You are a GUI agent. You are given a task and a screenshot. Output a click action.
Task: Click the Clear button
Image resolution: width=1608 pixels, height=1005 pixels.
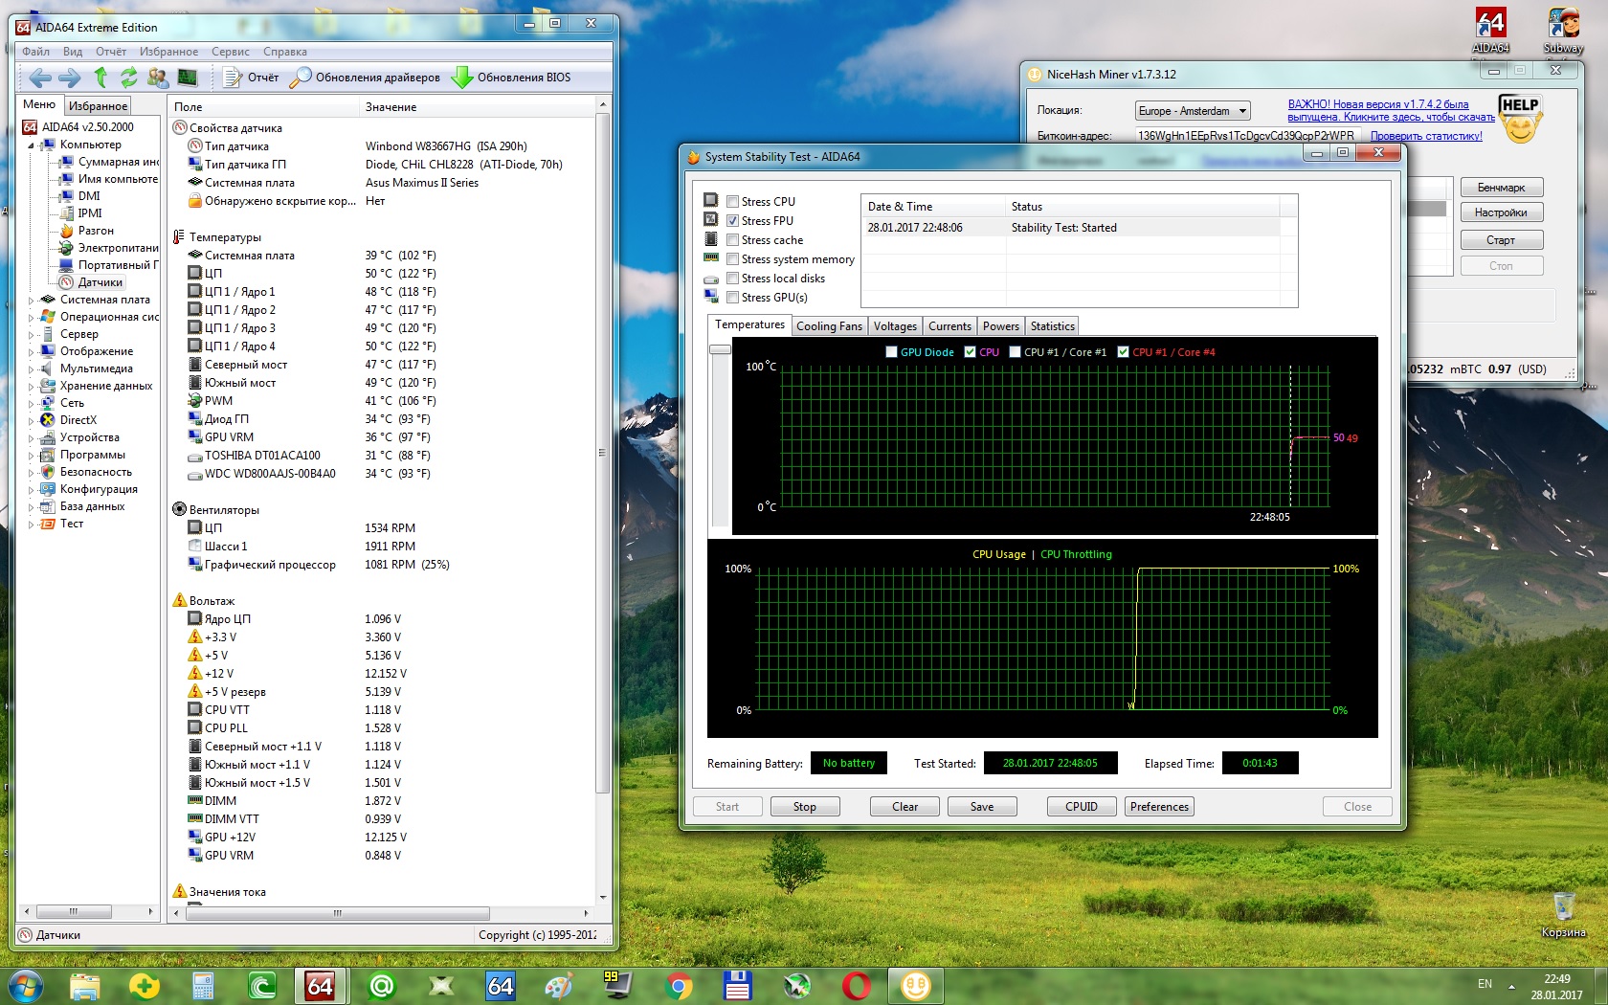click(904, 807)
